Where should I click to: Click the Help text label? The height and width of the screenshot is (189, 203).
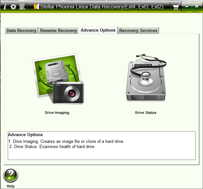(10, 186)
